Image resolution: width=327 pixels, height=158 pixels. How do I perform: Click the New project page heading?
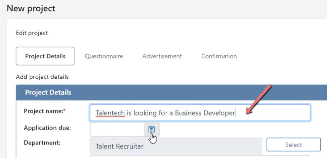tap(31, 9)
